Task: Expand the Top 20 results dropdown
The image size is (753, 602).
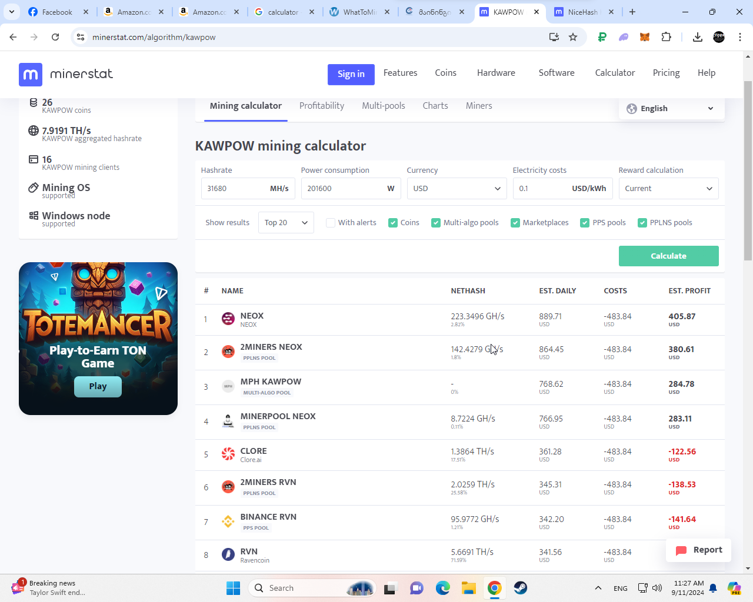Action: [286, 223]
